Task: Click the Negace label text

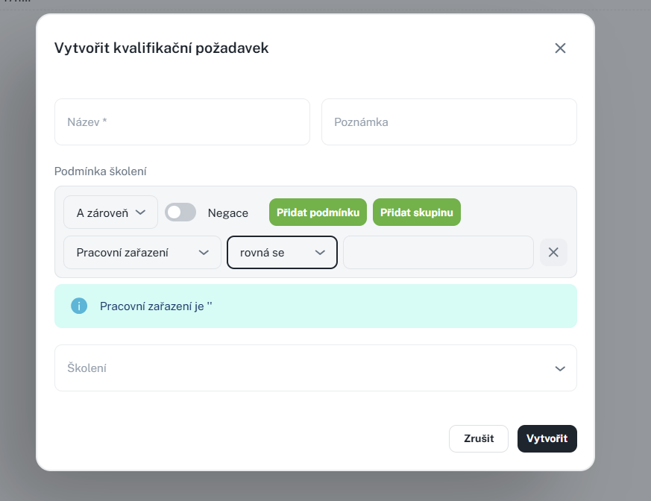Action: tap(228, 213)
